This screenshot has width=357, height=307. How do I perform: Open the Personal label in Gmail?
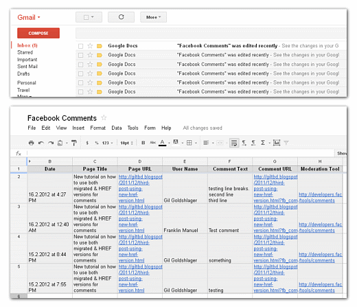(x=27, y=82)
